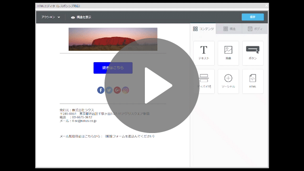The image size is (304, 171).
Task: Play the video with the large play button
Action: pyautogui.click(x=152, y=85)
